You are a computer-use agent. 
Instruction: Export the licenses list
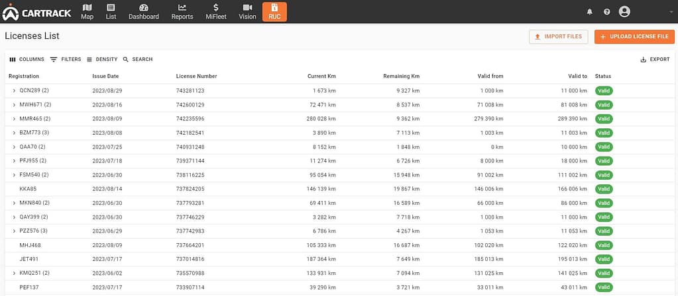(x=655, y=59)
